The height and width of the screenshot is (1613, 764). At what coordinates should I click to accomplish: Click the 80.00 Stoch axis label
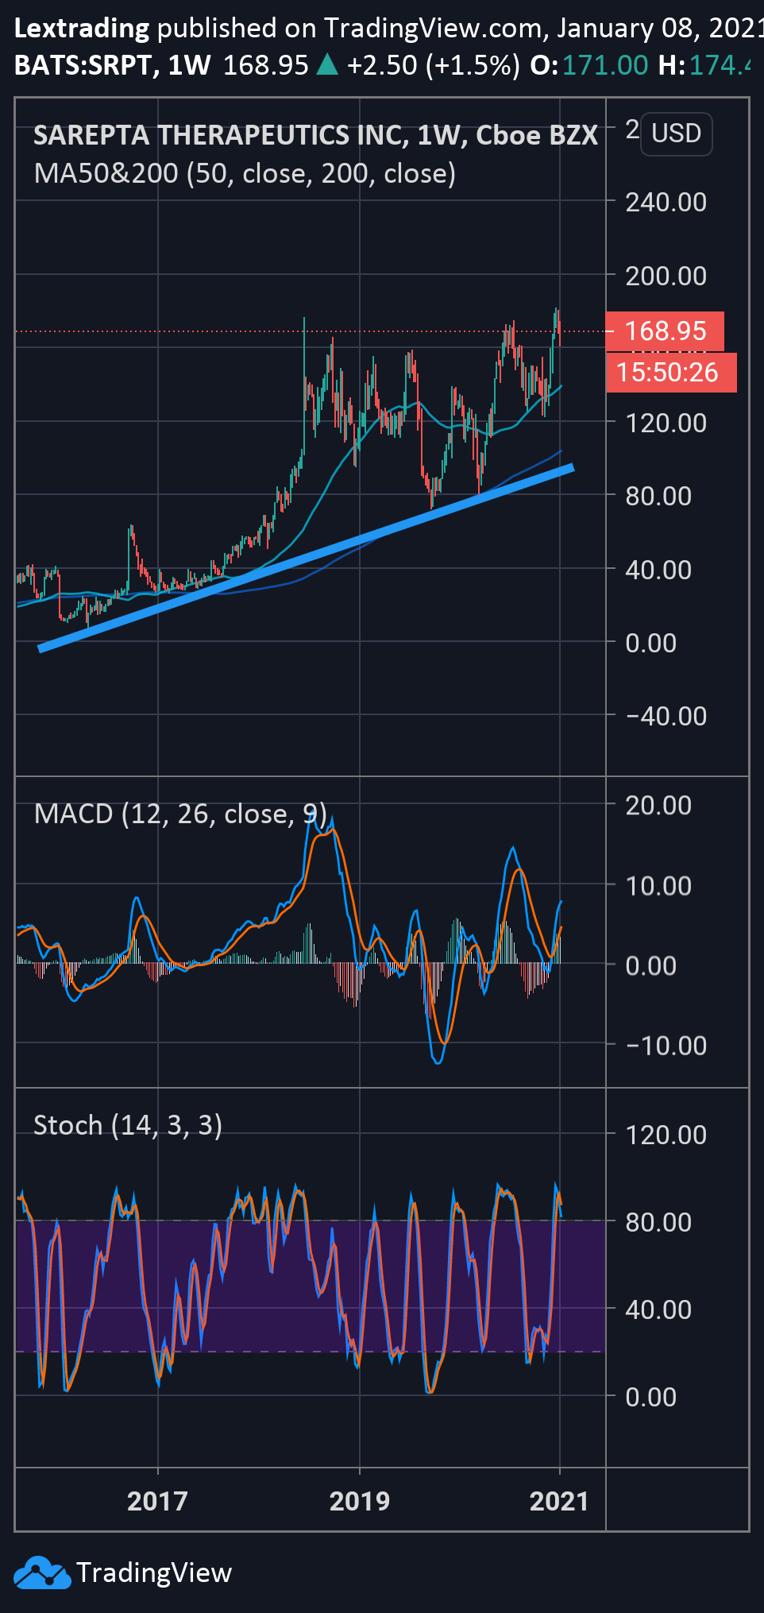tap(658, 1222)
